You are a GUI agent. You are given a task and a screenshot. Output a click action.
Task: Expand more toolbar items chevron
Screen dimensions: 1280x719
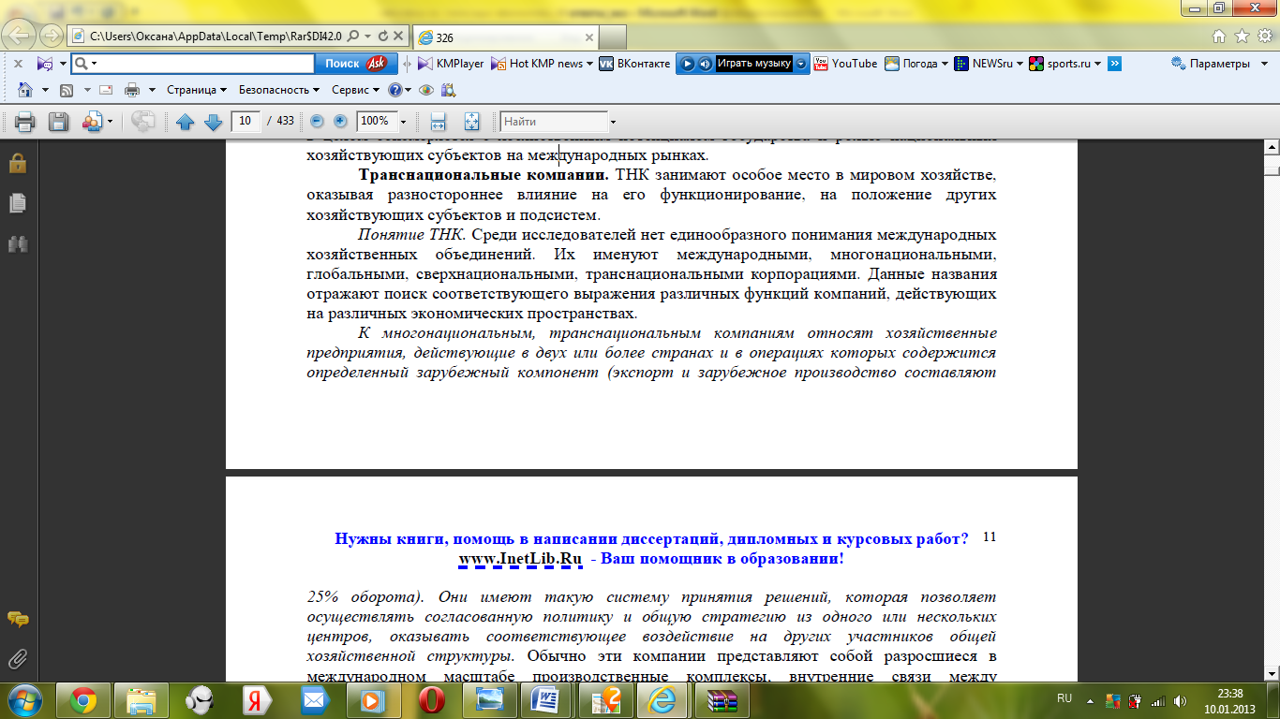[x=1115, y=64]
